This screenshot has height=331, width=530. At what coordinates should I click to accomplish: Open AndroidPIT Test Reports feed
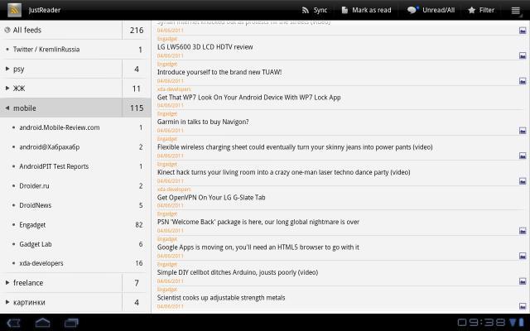75,166
